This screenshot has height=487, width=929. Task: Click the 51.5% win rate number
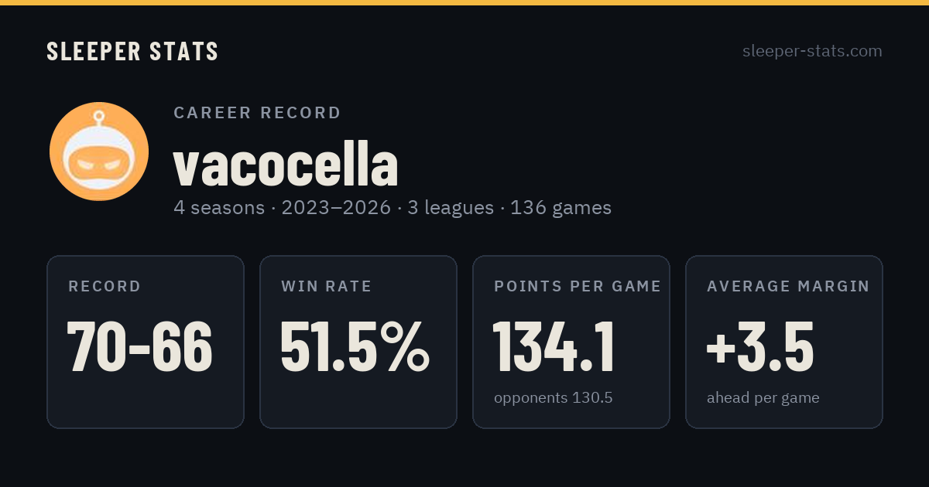(x=355, y=347)
